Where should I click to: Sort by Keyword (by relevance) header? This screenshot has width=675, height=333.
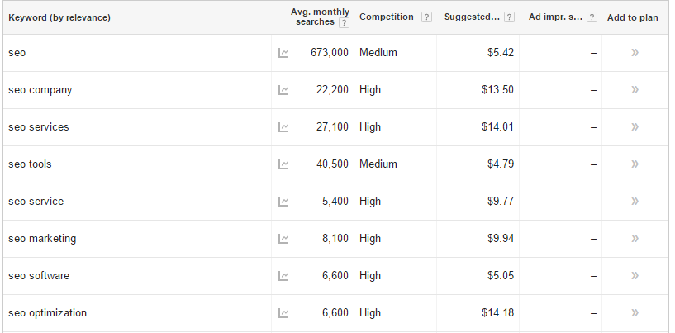coord(59,17)
